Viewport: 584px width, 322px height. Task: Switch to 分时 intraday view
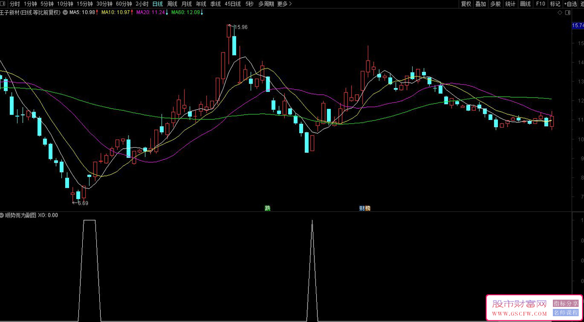click(15, 4)
